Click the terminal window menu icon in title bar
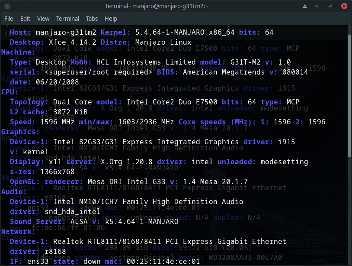 (x=7, y=6)
